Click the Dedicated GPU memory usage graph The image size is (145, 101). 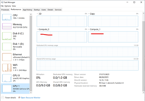[x=88, y=52]
